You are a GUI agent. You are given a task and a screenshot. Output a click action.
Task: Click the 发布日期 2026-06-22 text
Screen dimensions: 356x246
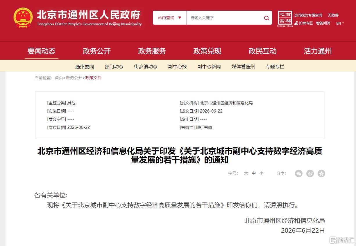tap(68, 127)
